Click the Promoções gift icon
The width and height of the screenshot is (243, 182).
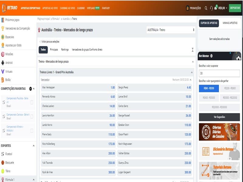(x=187, y=8)
